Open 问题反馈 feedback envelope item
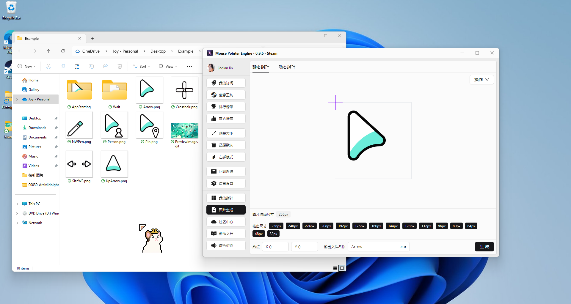Screen dimensions: 571x304 [x=226, y=172]
